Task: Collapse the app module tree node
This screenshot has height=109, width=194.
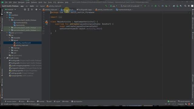Action: click(5, 13)
